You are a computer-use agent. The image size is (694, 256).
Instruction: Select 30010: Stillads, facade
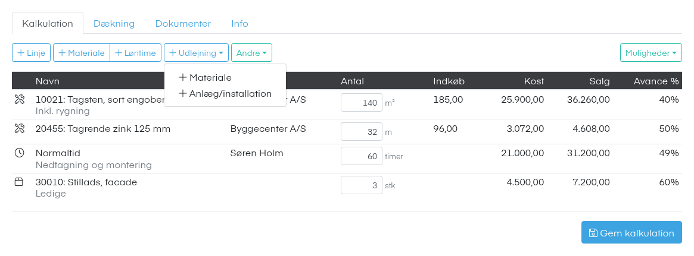(x=86, y=182)
